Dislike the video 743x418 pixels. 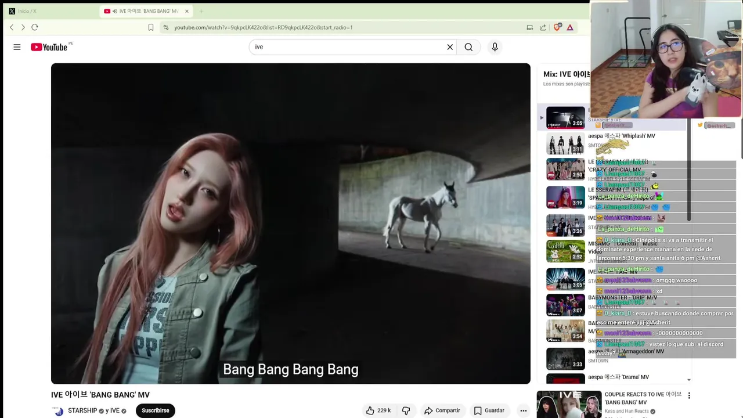406,410
